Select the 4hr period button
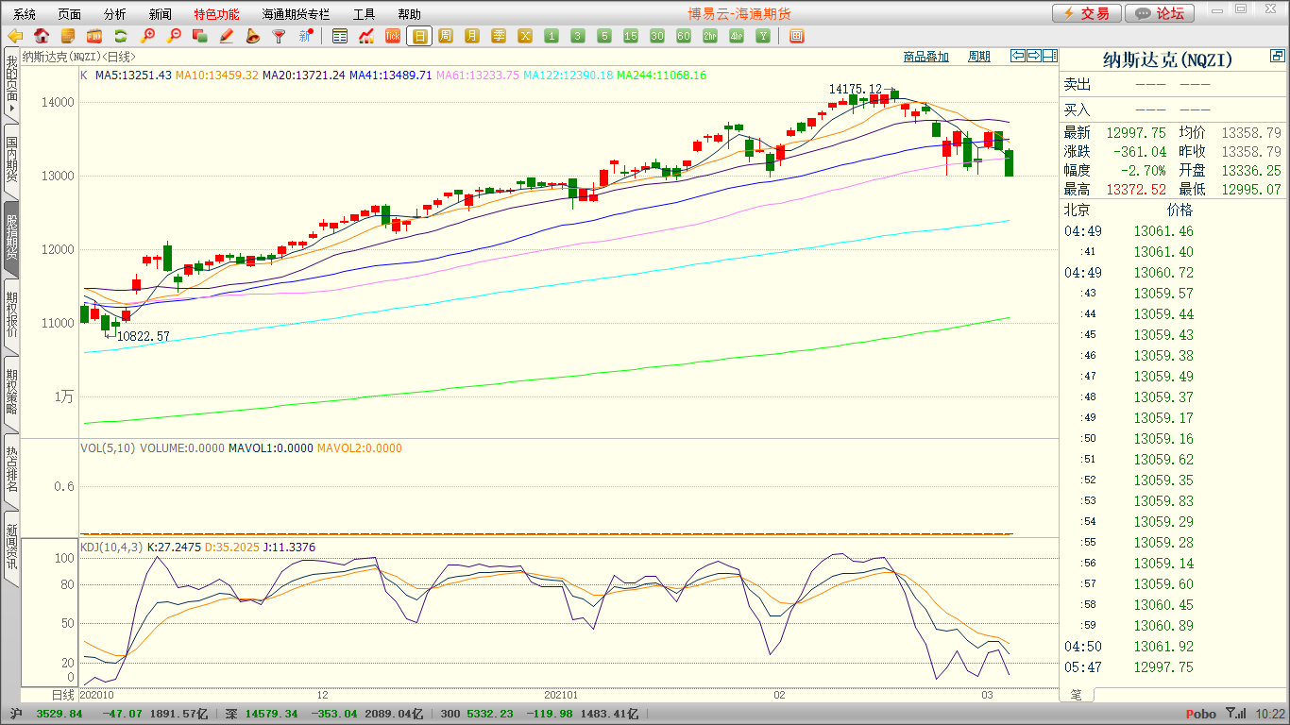Viewport: 1290px width, 725px height. 737,36
